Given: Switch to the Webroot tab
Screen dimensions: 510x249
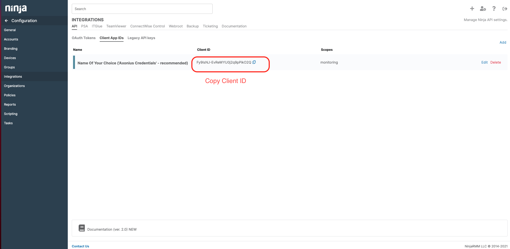Looking at the screenshot, I should point(176,26).
